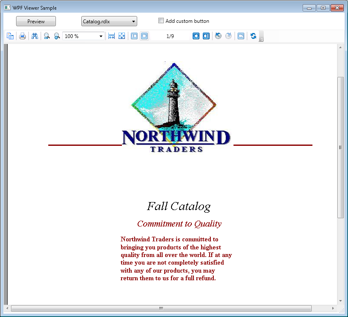The width and height of the screenshot is (348, 317).
Task: Enable the Add custom button checkbox
Action: [x=161, y=20]
